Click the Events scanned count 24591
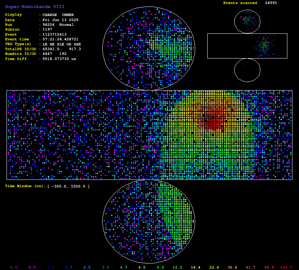The image size is (299, 270). click(271, 3)
